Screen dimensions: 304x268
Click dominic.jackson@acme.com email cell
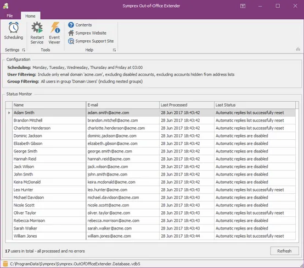(122, 136)
